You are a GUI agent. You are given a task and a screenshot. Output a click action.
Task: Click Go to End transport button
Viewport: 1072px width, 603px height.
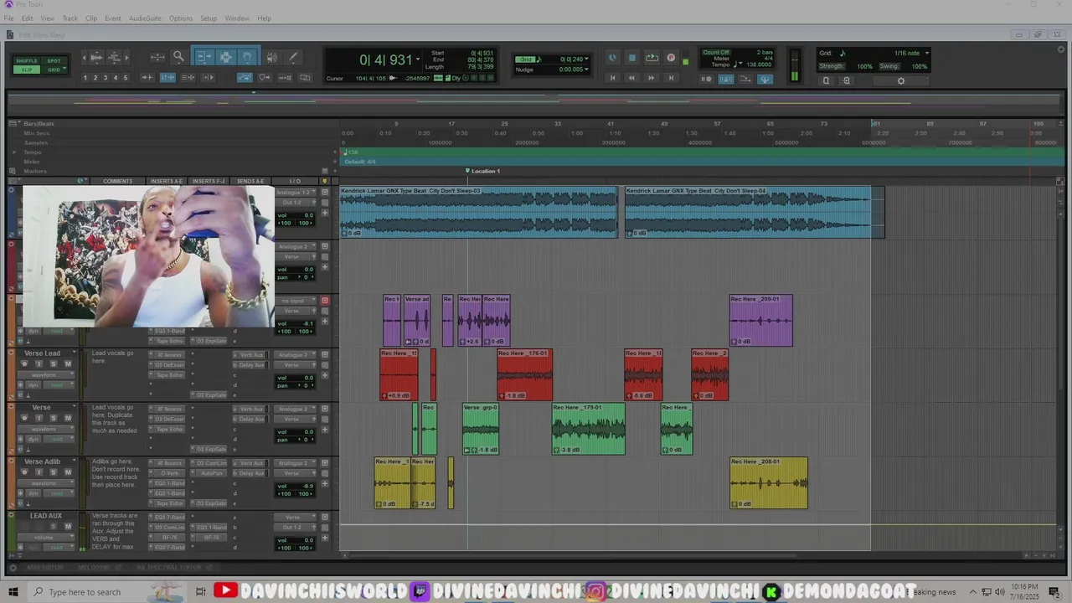click(x=671, y=78)
